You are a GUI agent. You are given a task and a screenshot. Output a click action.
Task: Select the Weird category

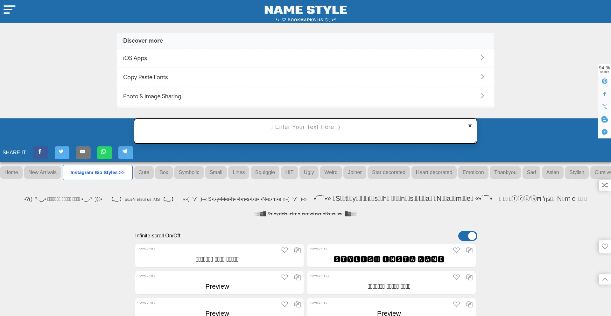click(x=331, y=172)
